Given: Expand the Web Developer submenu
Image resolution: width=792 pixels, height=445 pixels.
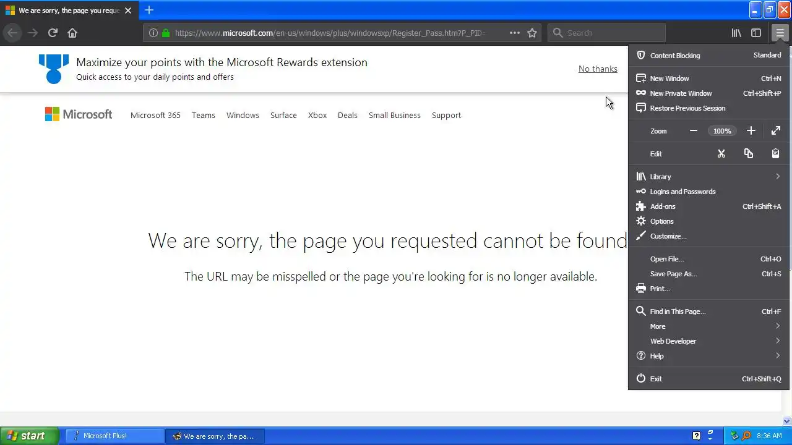Looking at the screenshot, I should [708, 341].
